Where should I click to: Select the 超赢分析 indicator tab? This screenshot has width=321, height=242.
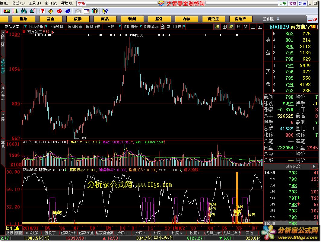[68, 233]
